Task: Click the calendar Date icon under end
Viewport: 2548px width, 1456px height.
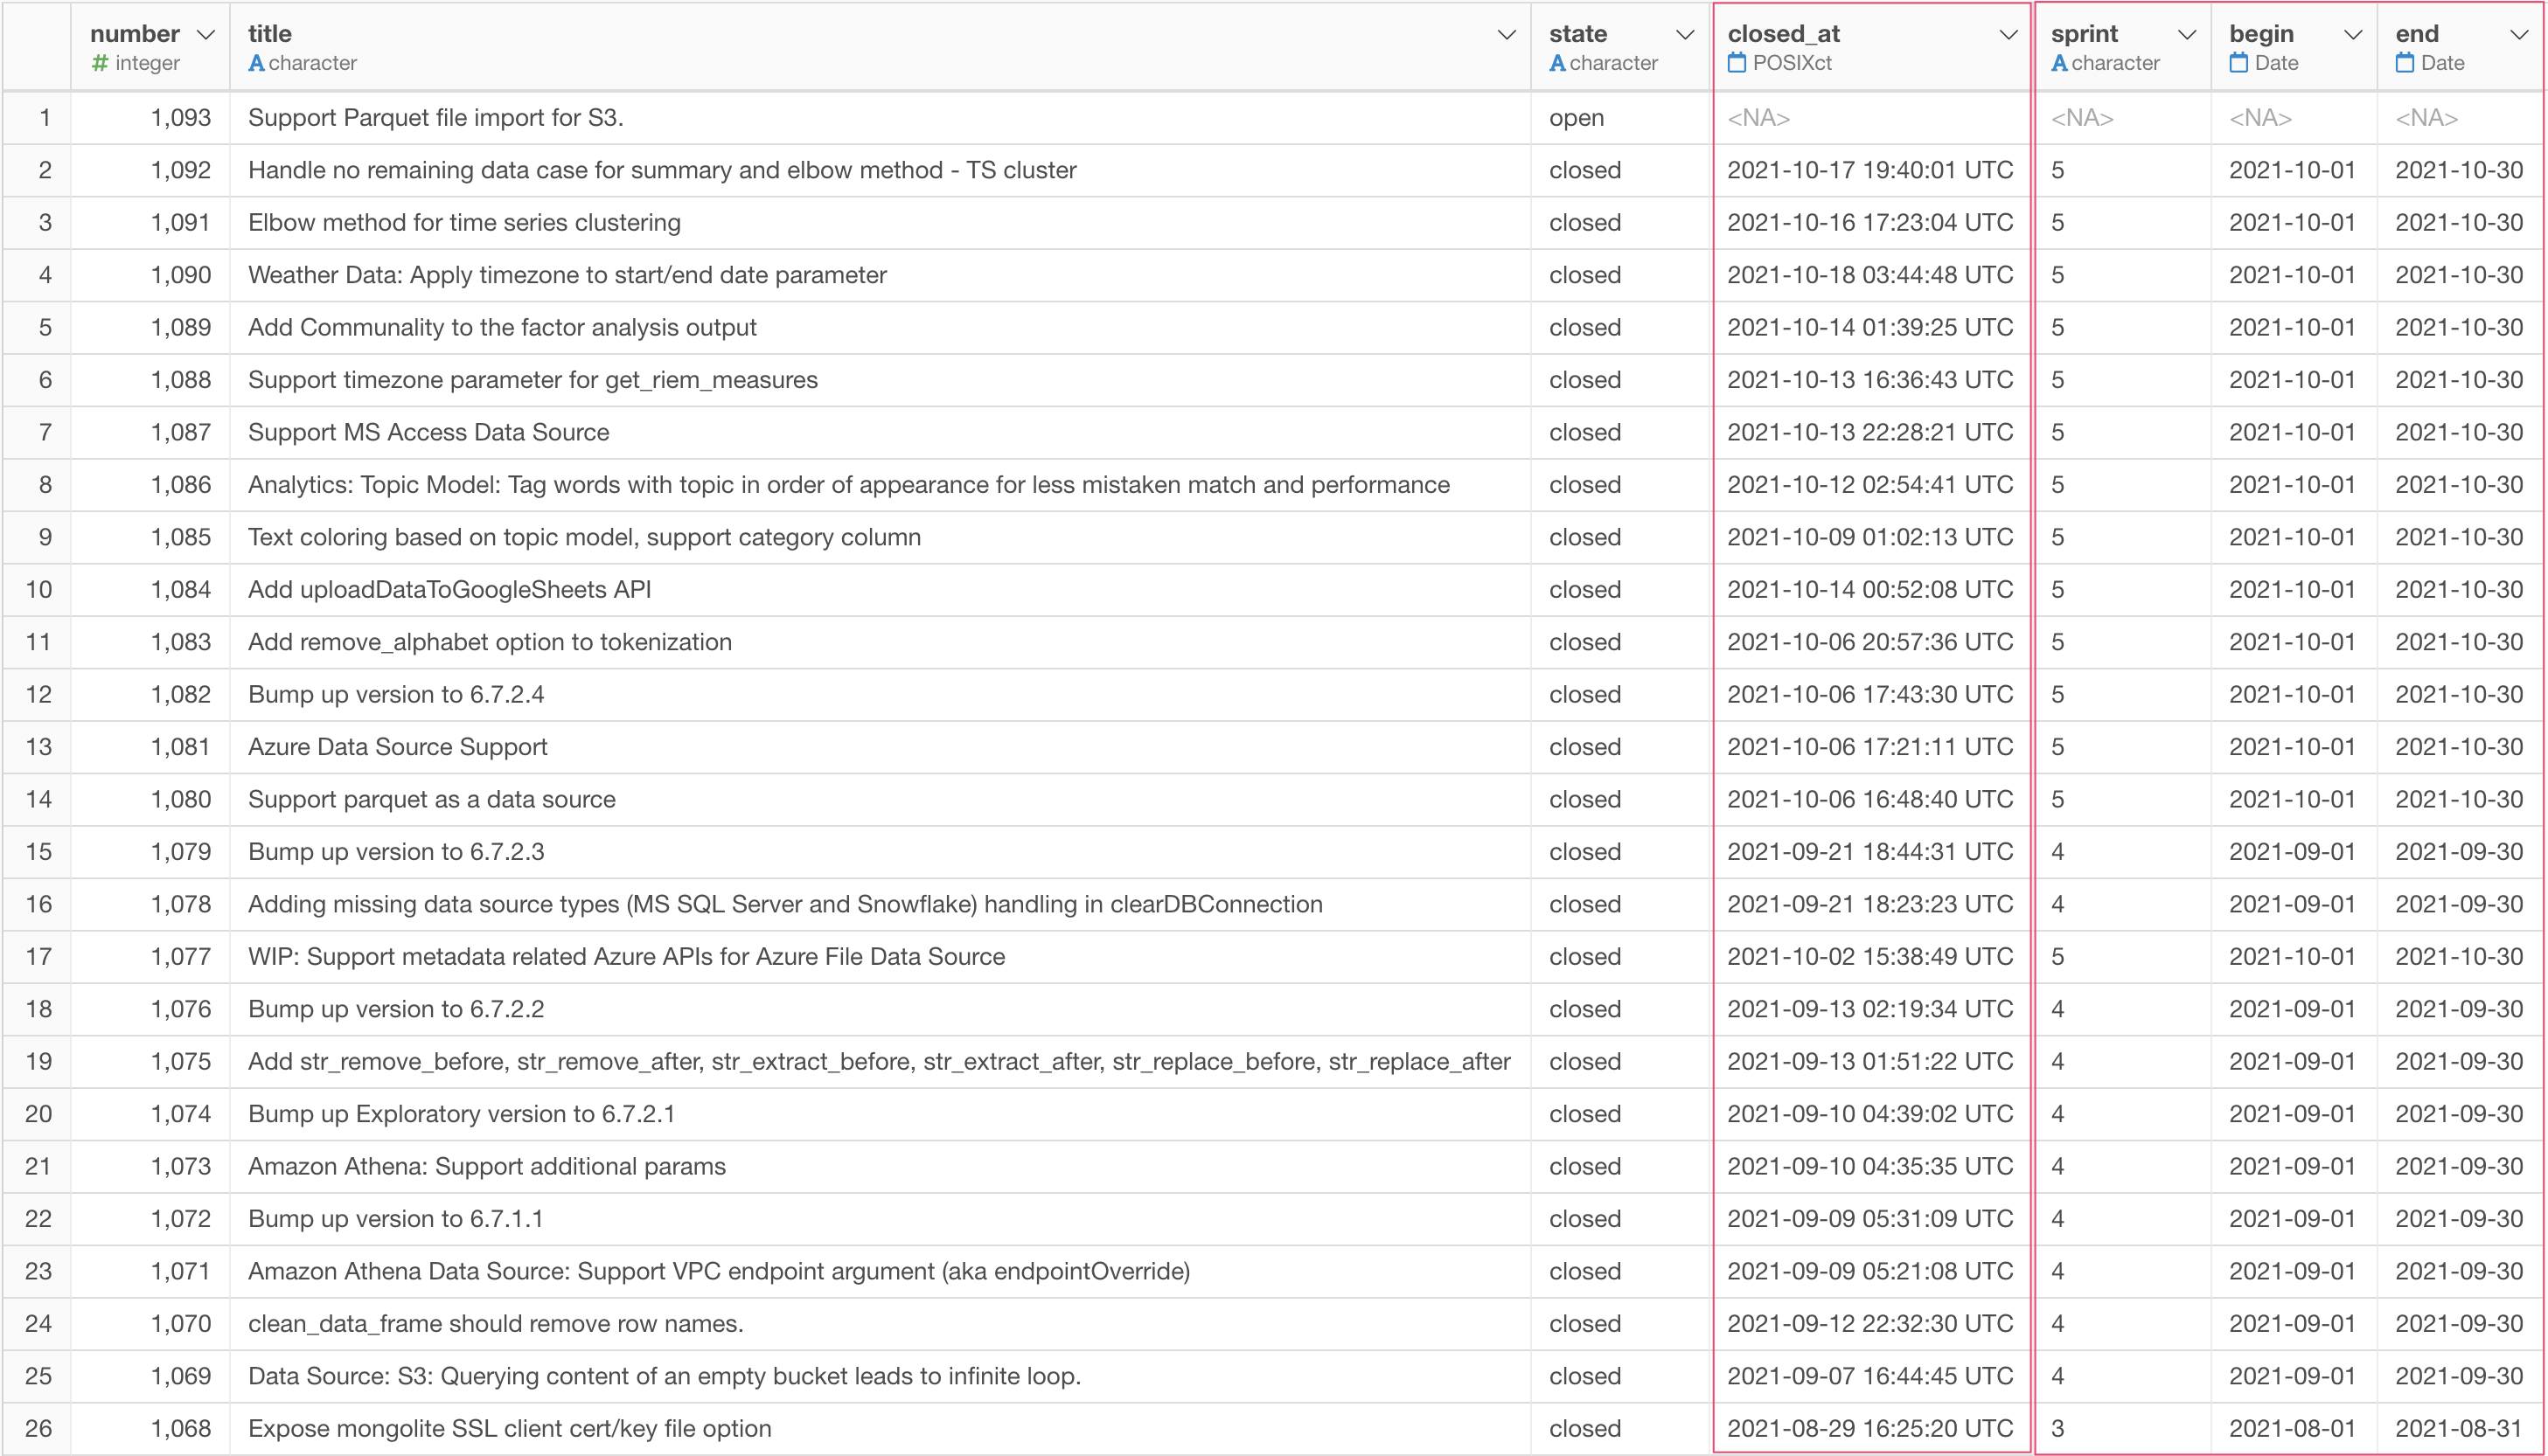Action: pyautogui.click(x=2405, y=63)
